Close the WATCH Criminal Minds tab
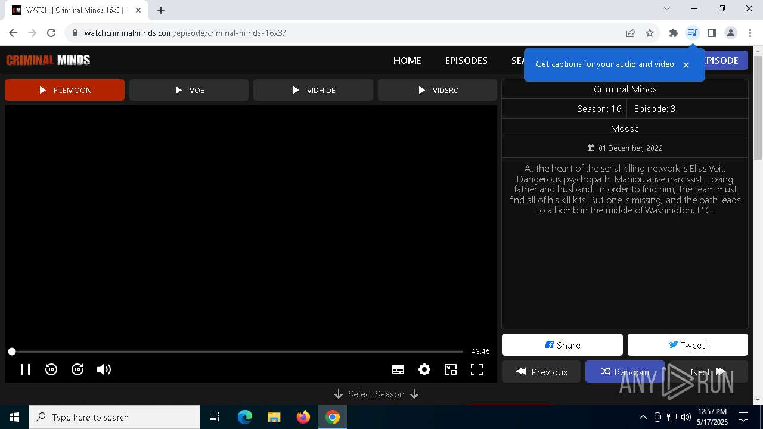Image resolution: width=763 pixels, height=429 pixels. pyautogui.click(x=138, y=10)
